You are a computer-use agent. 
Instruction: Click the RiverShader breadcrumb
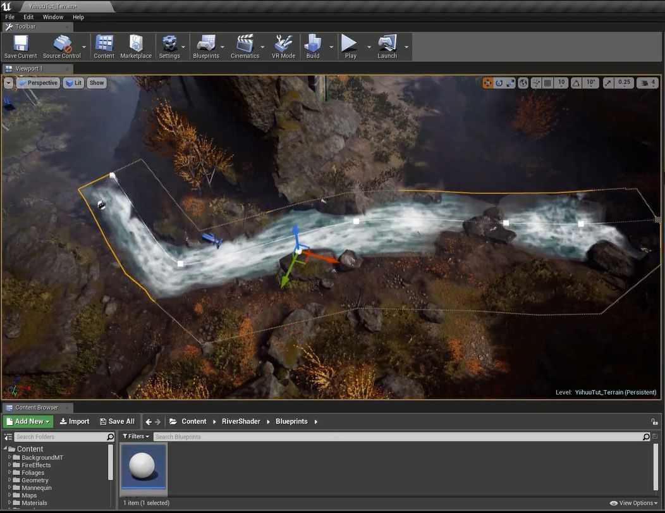[x=241, y=421]
